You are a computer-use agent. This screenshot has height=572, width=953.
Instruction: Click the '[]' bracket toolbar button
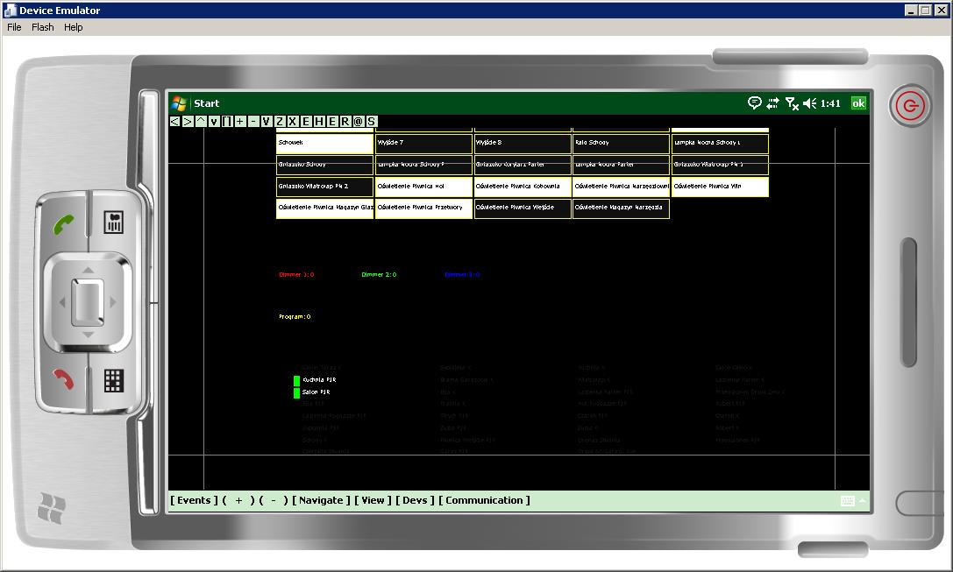pyautogui.click(x=227, y=122)
